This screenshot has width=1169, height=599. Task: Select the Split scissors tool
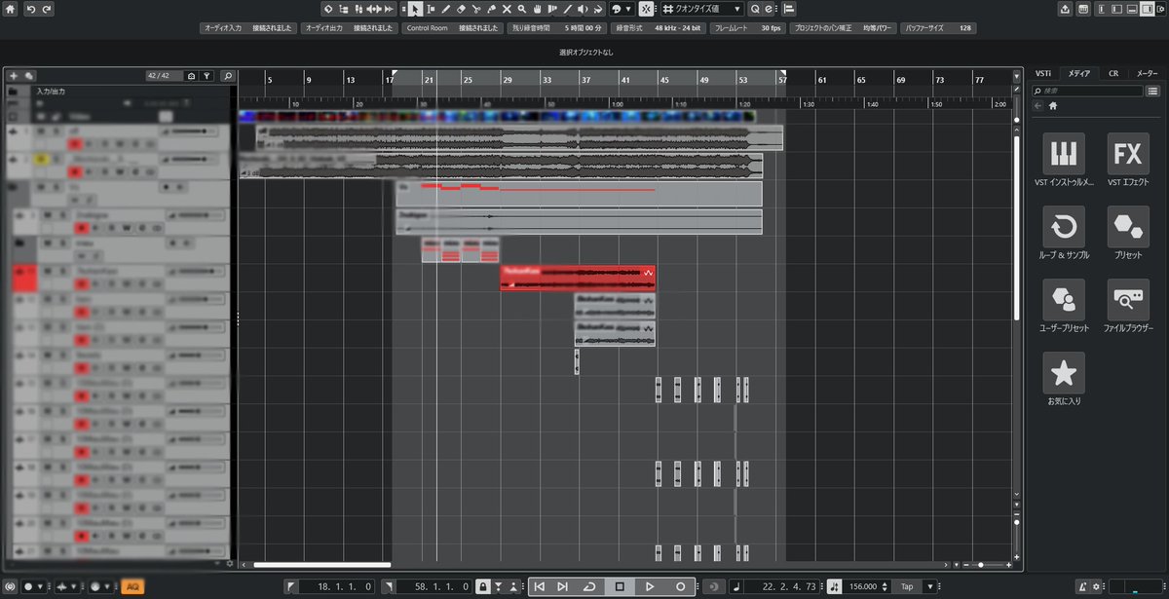coord(475,9)
